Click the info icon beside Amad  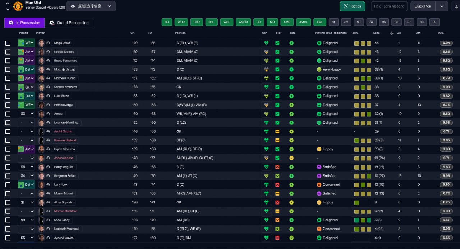point(48,114)
